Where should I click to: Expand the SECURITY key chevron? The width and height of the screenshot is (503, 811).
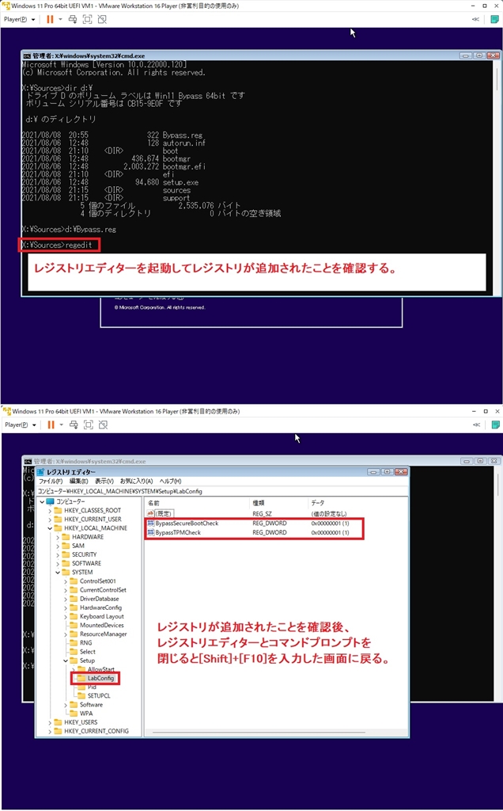(58, 554)
